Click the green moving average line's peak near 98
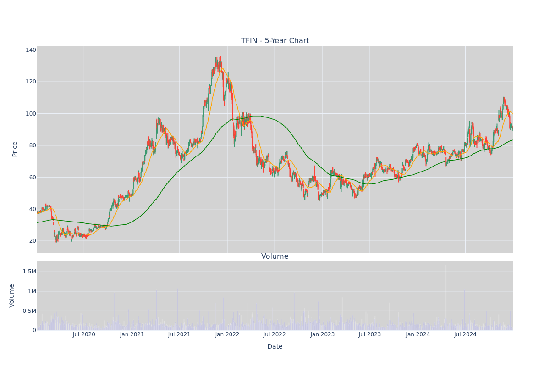Viewport: 550px width, 367px height. pos(257,116)
